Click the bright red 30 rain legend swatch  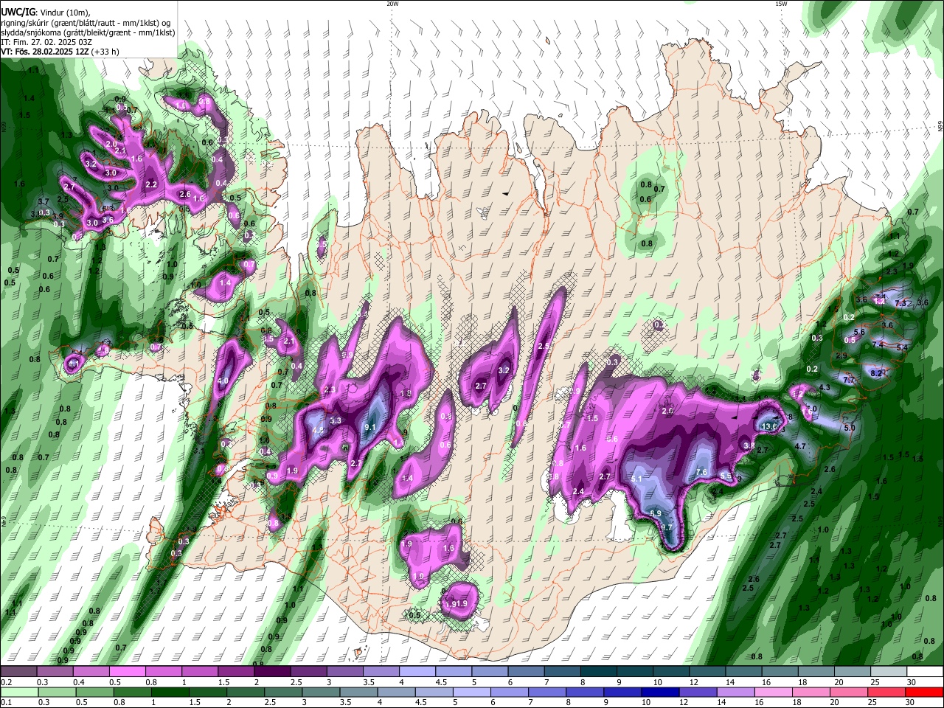pyautogui.click(x=924, y=692)
